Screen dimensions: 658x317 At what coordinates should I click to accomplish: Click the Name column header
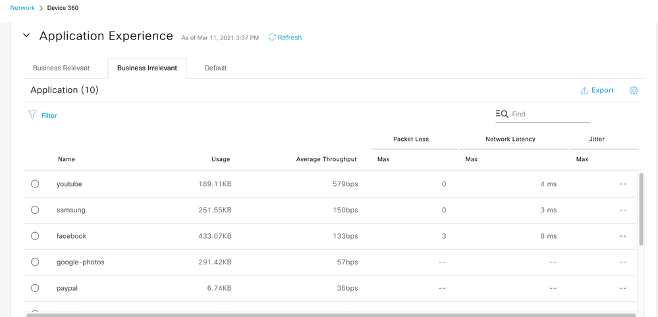[67, 159]
